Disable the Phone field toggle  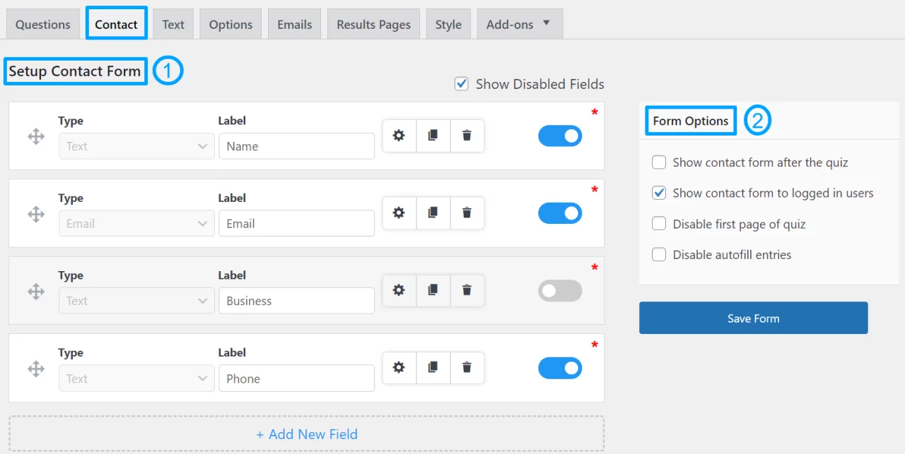(x=560, y=368)
